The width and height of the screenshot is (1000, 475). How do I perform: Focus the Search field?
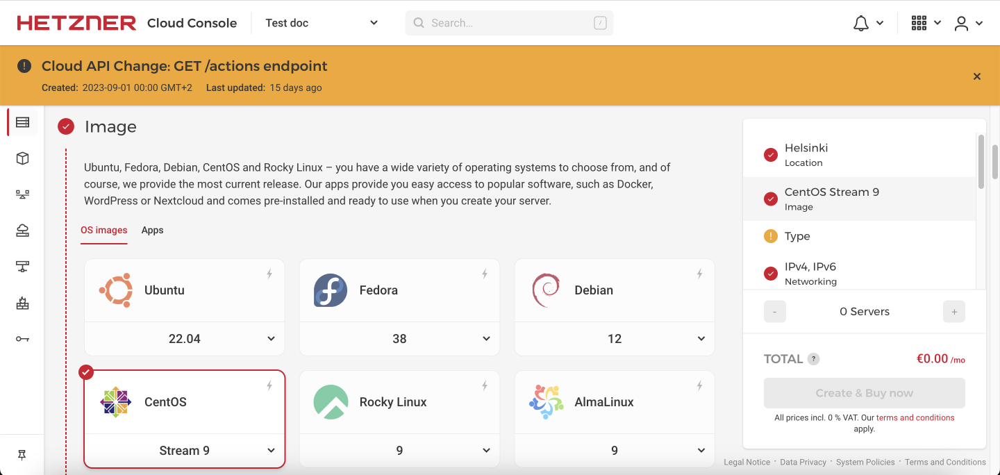(x=510, y=23)
